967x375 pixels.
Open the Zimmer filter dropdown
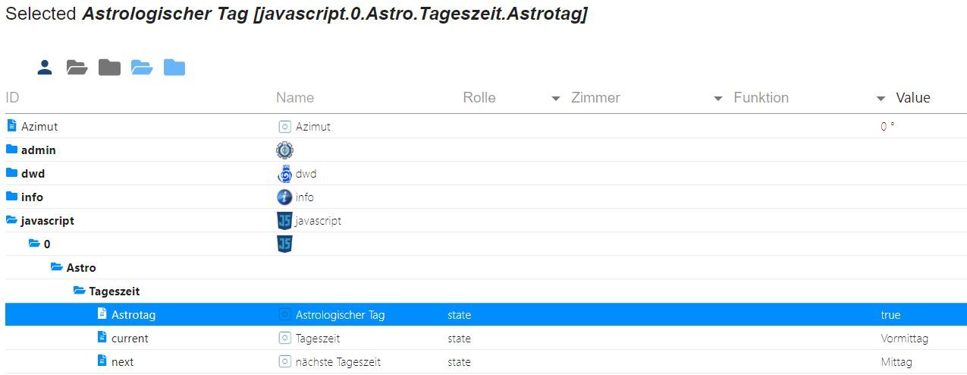(x=717, y=99)
